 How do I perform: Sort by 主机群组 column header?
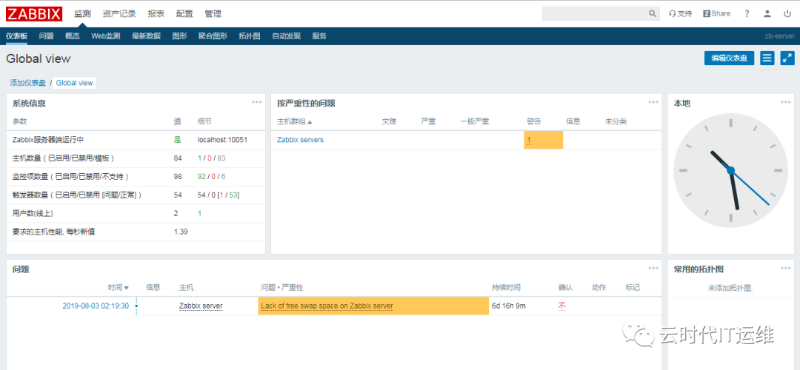pos(294,122)
